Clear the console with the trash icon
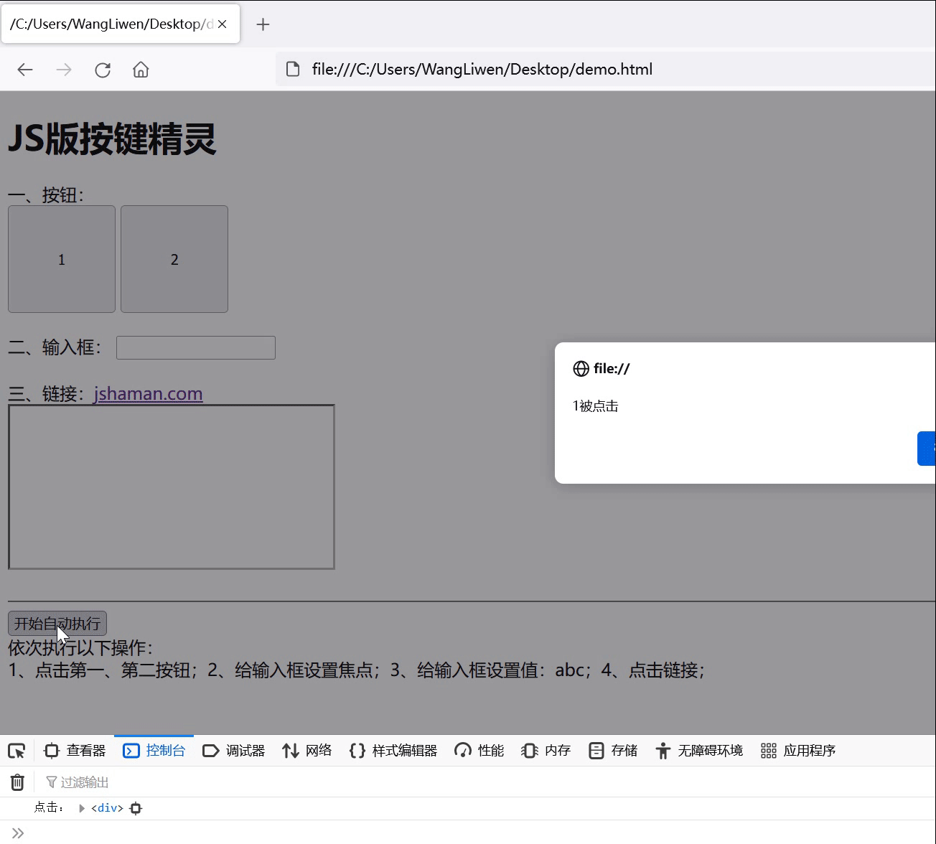This screenshot has width=936, height=844. tap(17, 782)
